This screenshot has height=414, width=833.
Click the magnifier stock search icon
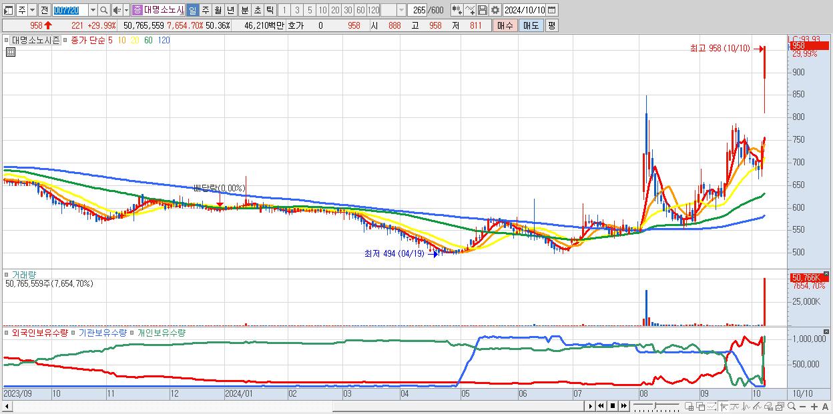(104, 10)
